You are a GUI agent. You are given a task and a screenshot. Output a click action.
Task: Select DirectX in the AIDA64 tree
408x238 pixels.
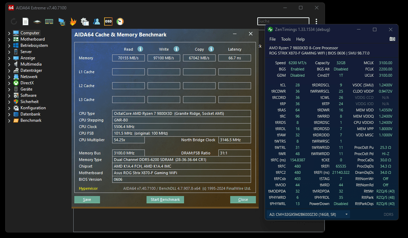tap(27, 83)
